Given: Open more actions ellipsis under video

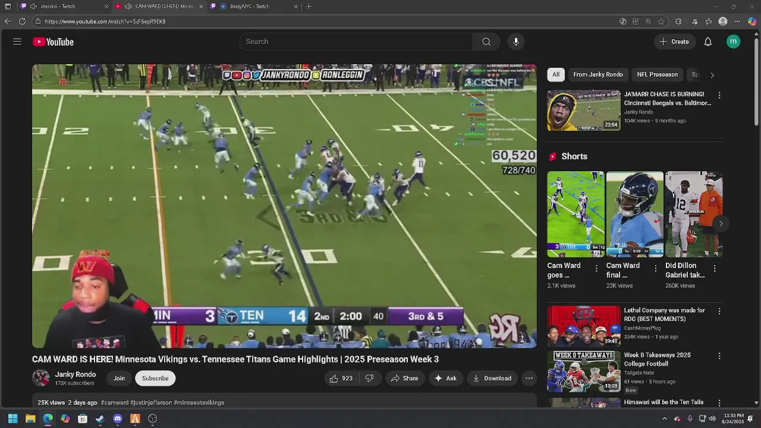Looking at the screenshot, I should (529, 378).
